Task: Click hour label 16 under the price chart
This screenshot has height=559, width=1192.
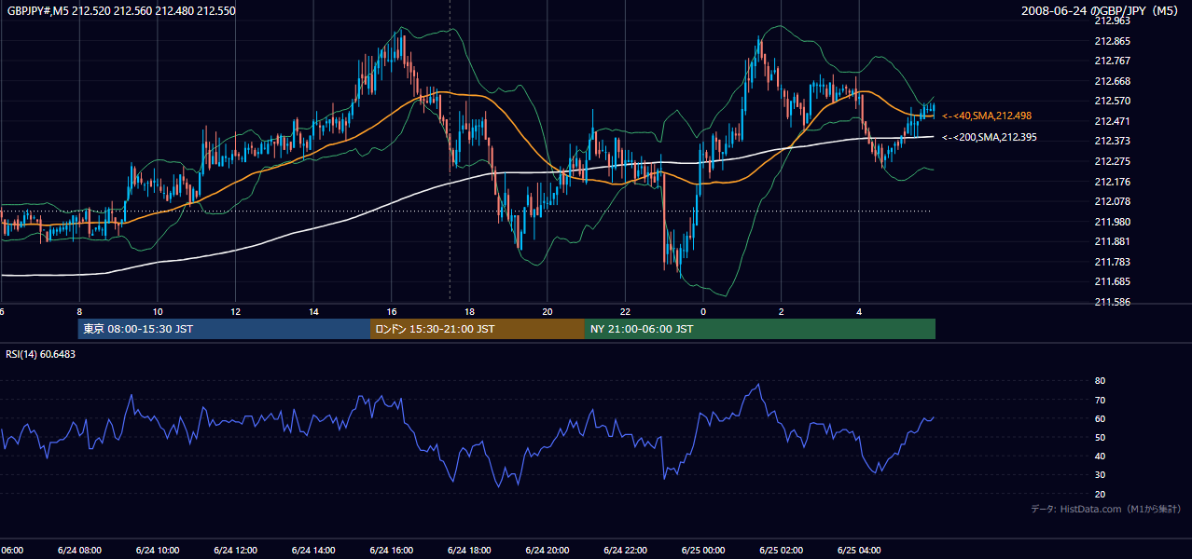Action: [392, 312]
